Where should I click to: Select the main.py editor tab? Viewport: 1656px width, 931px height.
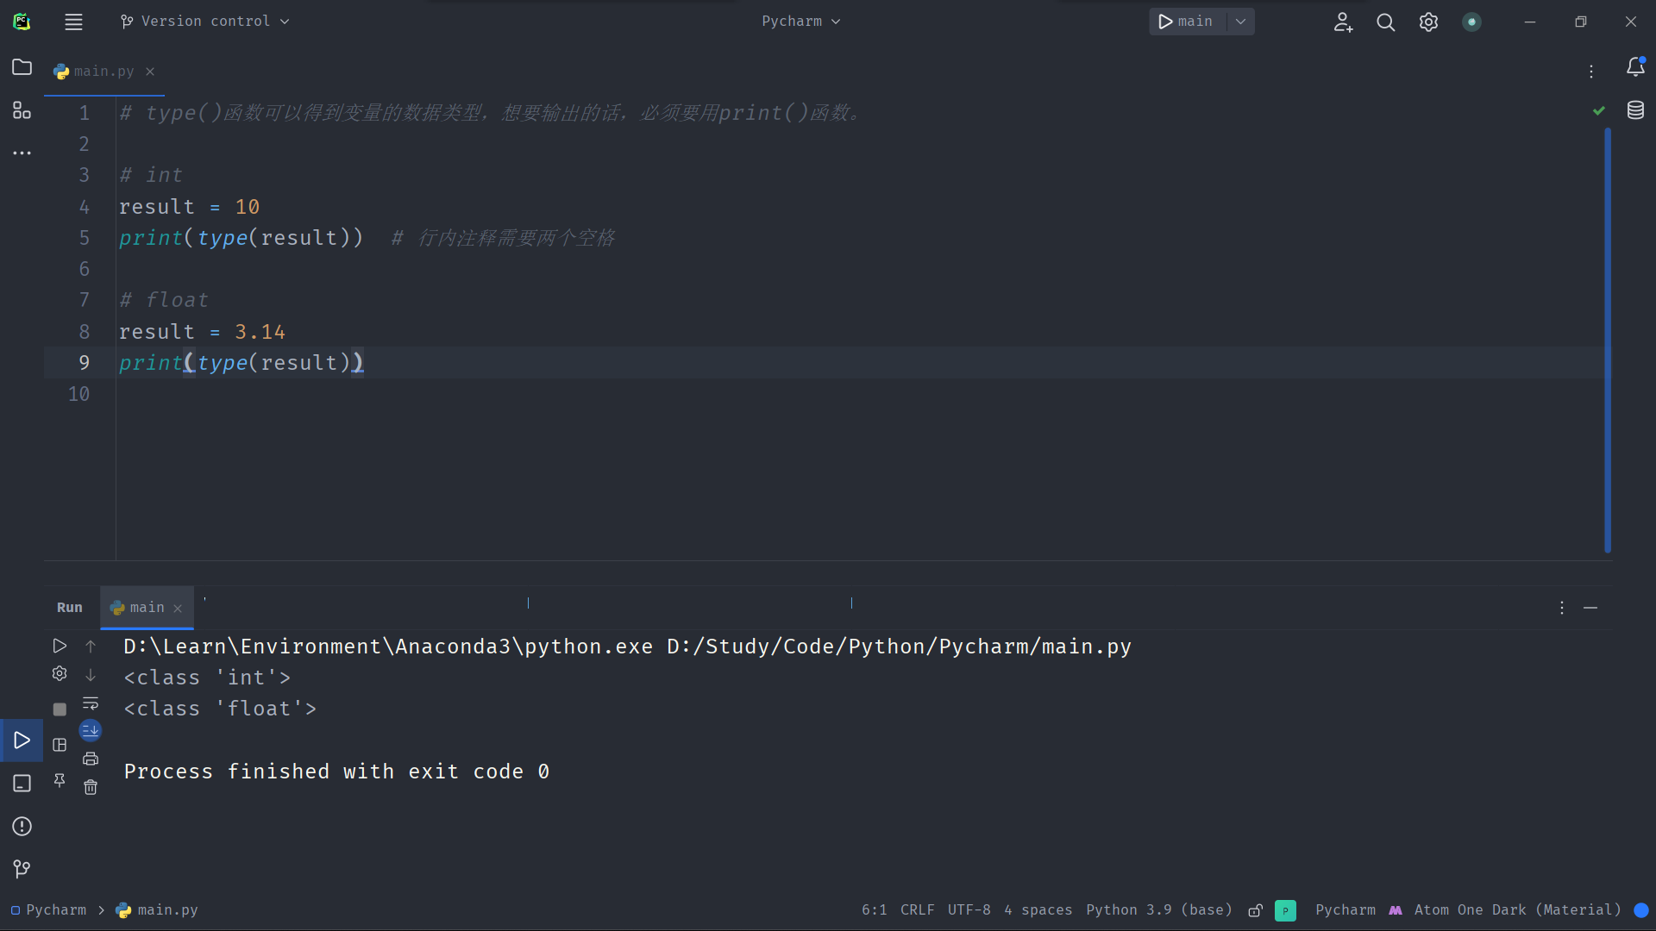pos(103,72)
